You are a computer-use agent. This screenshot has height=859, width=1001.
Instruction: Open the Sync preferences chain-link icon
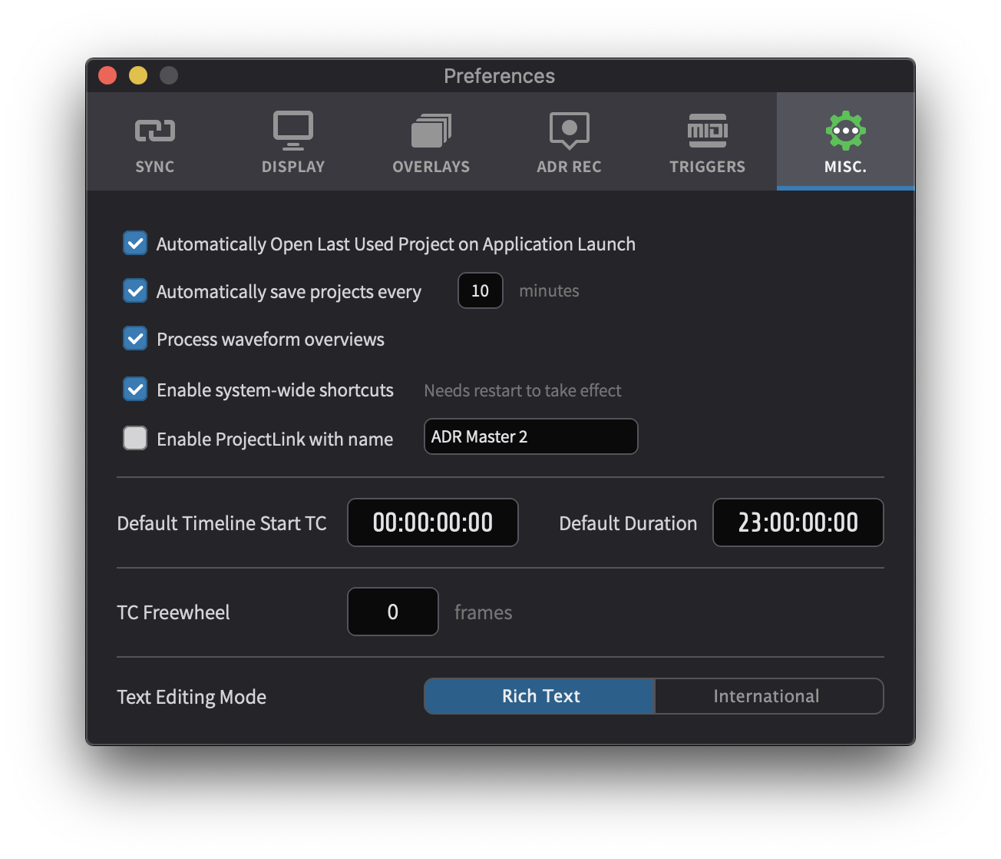(155, 131)
